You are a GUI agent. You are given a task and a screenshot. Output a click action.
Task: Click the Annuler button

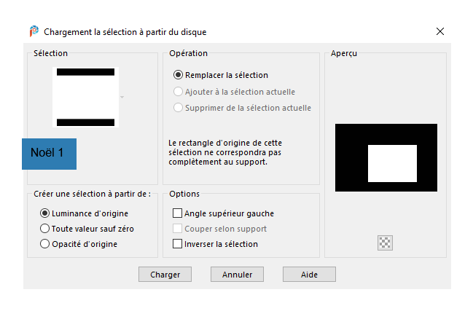[237, 275]
